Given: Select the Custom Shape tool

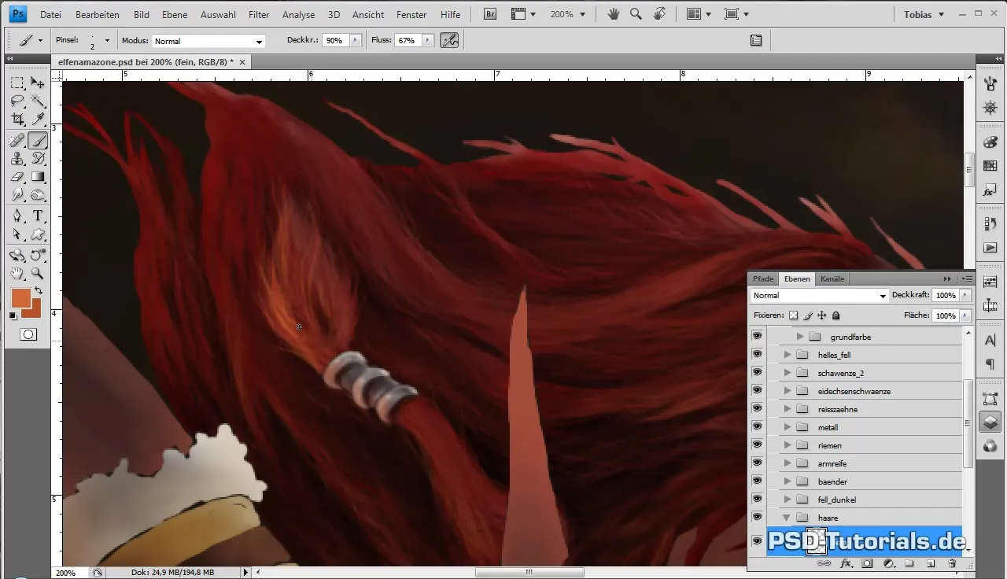Looking at the screenshot, I should [x=37, y=234].
